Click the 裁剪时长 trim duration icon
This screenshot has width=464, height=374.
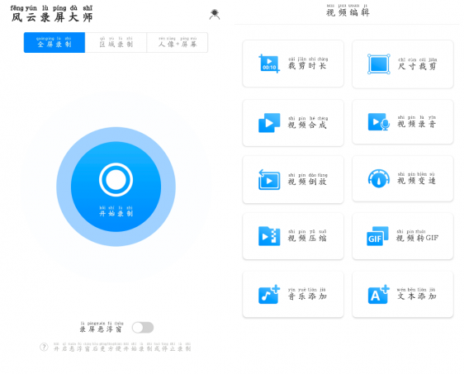(x=269, y=64)
